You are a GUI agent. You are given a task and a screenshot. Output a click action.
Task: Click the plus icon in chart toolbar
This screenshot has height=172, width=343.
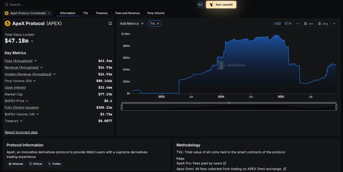coord(334,23)
